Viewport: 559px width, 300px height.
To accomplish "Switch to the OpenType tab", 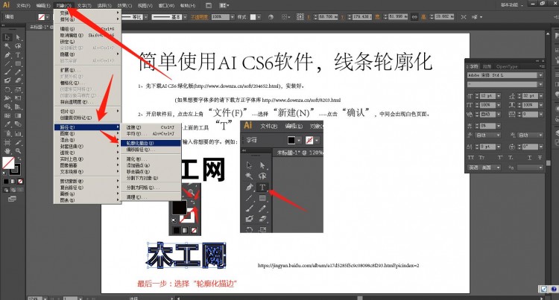I will coord(507,66).
